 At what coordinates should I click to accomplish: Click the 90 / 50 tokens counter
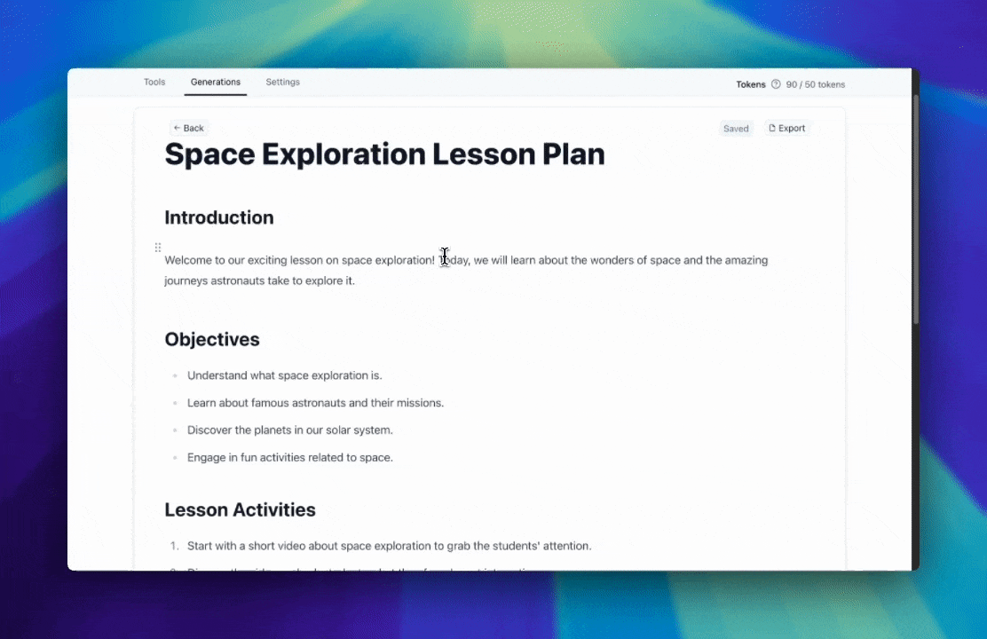pos(815,84)
